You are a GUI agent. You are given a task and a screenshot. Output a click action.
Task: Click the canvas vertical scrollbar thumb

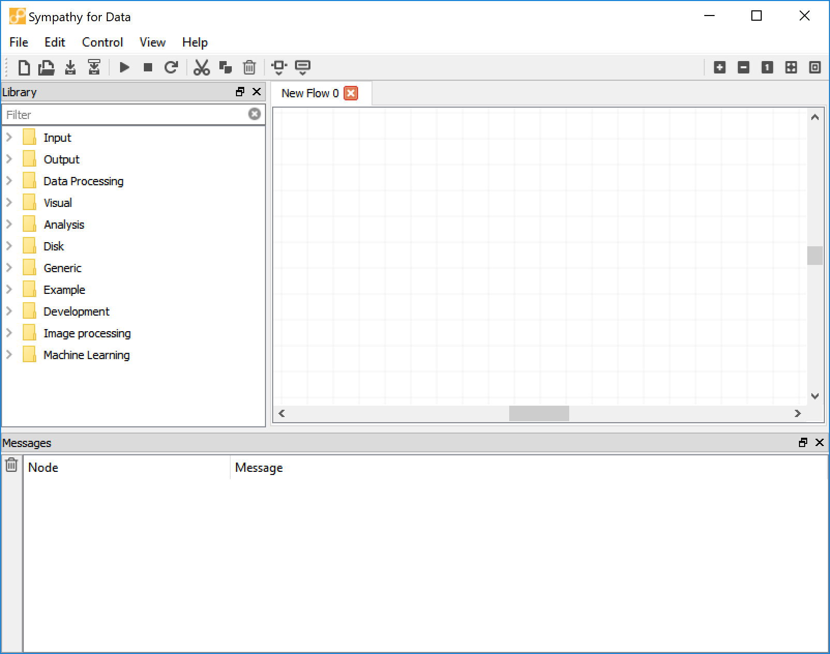(x=815, y=256)
